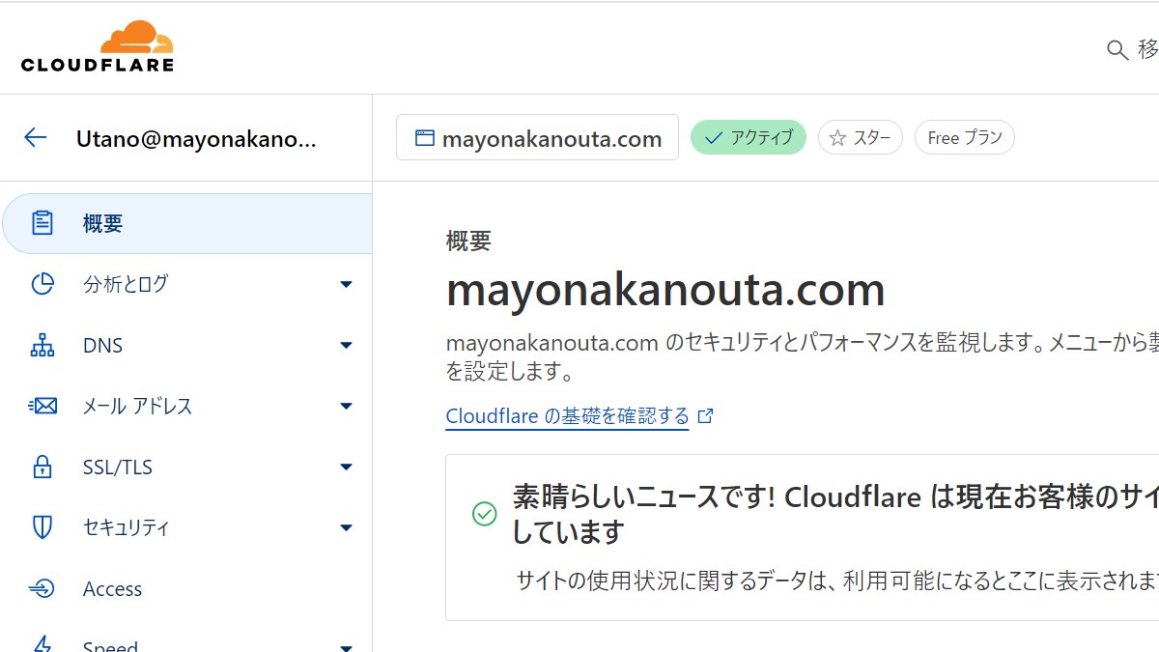The width and height of the screenshot is (1159, 652).
Task: Click the メール アドレス envelope icon
Action: 42,406
